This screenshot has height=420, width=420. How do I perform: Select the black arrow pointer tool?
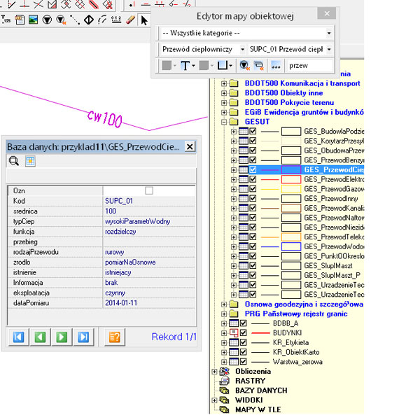click(x=144, y=20)
